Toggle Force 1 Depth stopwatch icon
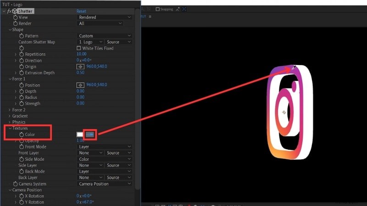This screenshot has height=206, width=367. click(22, 91)
